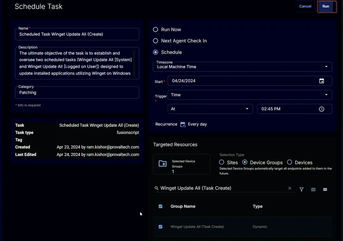Click group name Winget Update All (Task Create)
The height and width of the screenshot is (241, 343).
[x=197, y=227]
